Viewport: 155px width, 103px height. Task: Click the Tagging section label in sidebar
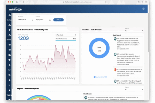point(9,95)
